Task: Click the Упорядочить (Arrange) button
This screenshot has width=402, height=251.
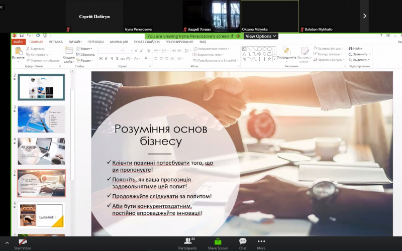Action: tap(286, 54)
